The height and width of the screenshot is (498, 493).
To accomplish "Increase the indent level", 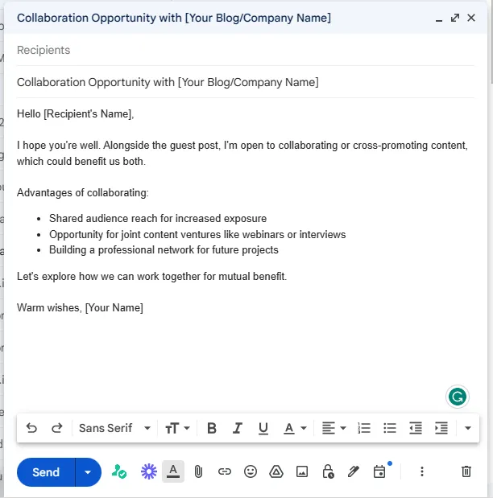I will 441,428.
